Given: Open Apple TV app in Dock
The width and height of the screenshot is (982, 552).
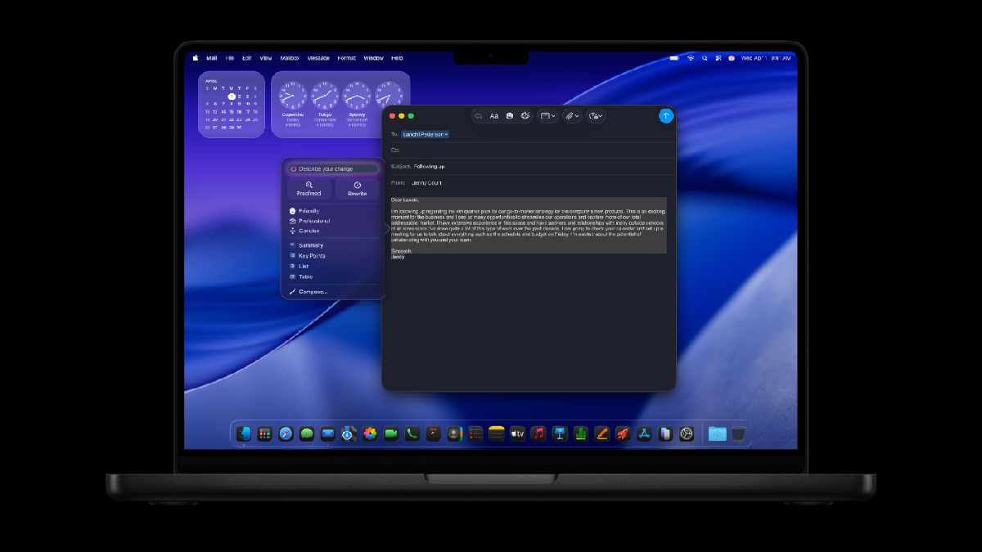Looking at the screenshot, I should coord(517,434).
